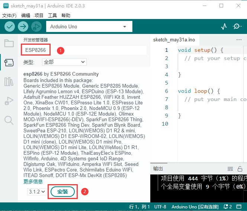Viewport: 247px width, 211px height.
Task: Minimize the Arduino IDE window
Action: click(205, 6)
